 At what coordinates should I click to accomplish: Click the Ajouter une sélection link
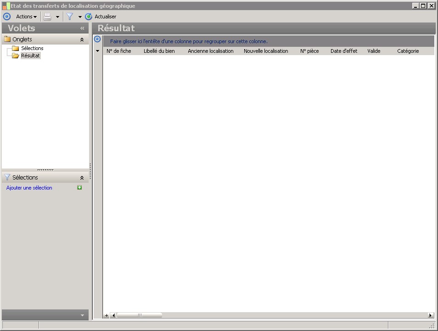point(29,188)
